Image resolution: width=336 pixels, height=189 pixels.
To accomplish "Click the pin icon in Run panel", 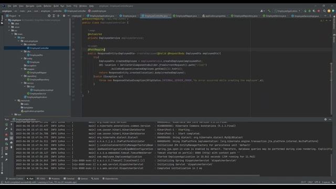I will tap(6, 160).
